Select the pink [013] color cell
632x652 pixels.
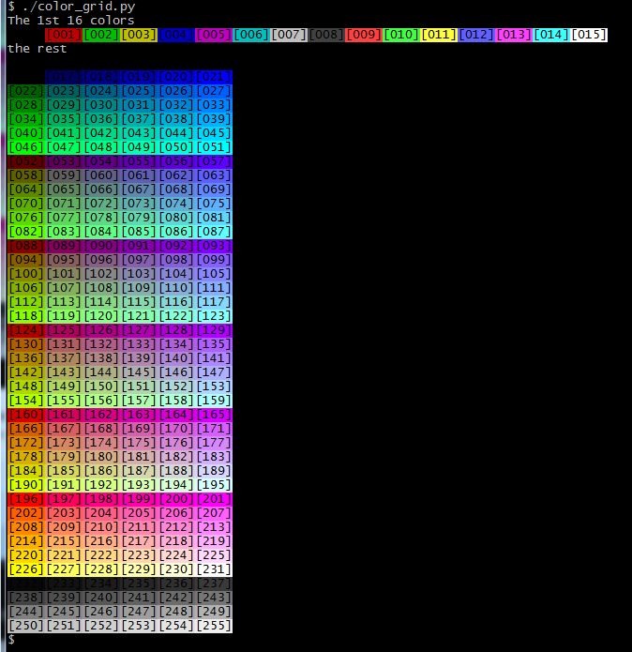514,35
